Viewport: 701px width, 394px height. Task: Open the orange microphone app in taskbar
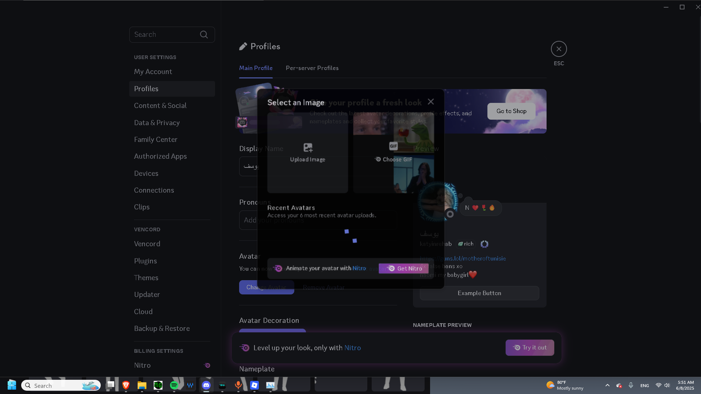(238, 385)
